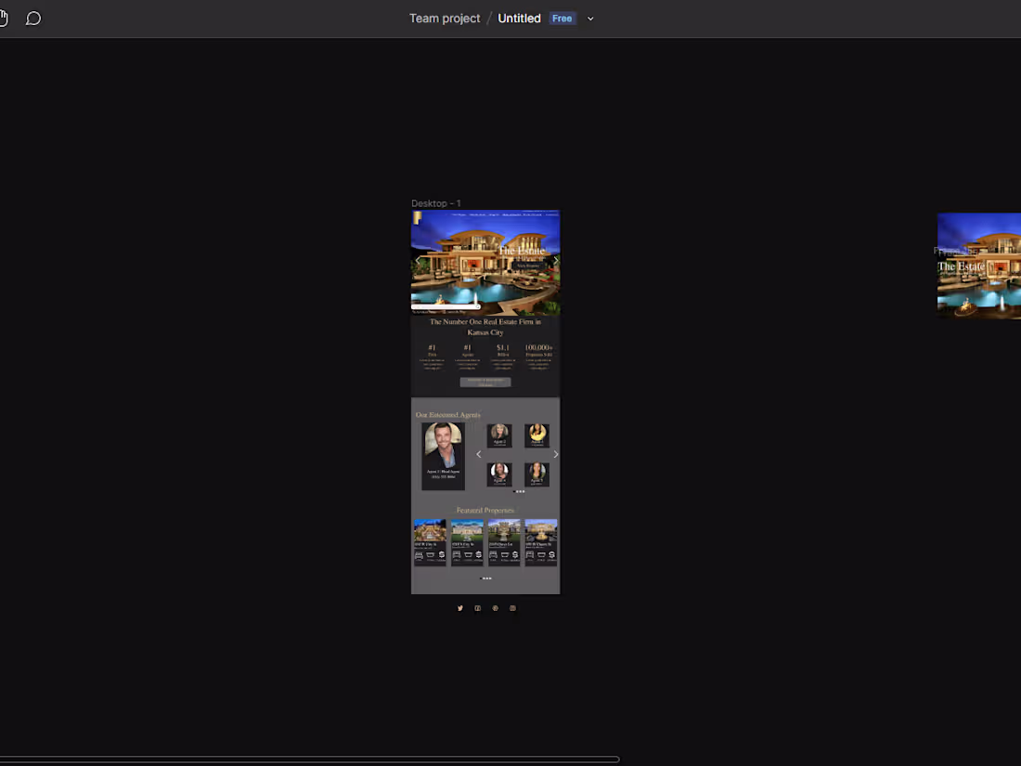Click the right chevron of the hero carousel
This screenshot has height=766, width=1021.
click(x=555, y=260)
